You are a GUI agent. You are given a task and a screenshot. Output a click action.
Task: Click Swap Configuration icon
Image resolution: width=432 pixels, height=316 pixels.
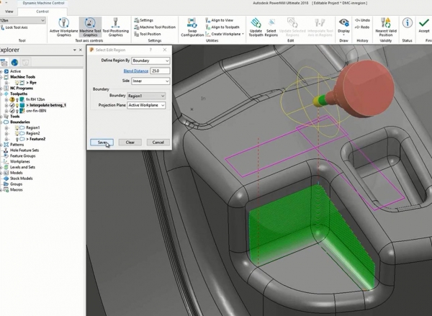click(x=192, y=23)
